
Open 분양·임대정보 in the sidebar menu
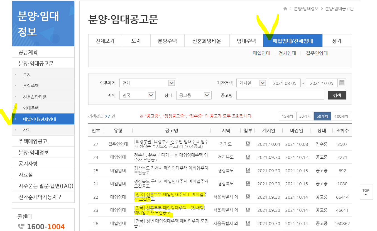pyautogui.click(x=43, y=153)
